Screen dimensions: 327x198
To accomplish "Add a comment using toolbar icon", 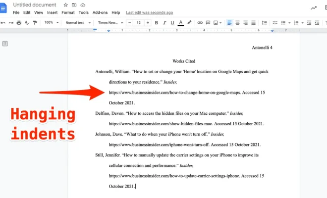I will tap(208, 23).
